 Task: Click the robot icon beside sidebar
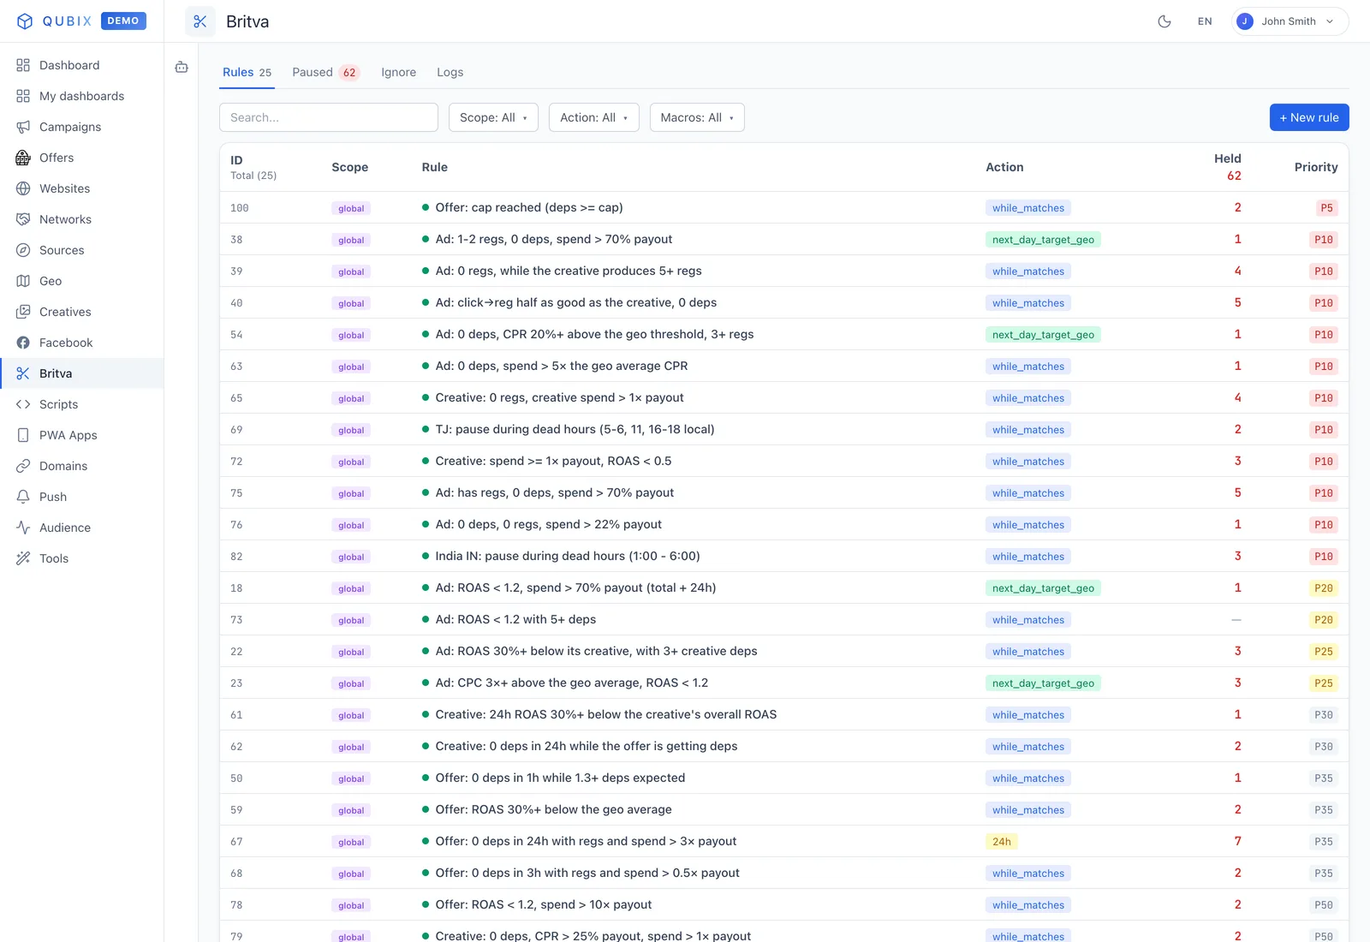[x=182, y=67]
